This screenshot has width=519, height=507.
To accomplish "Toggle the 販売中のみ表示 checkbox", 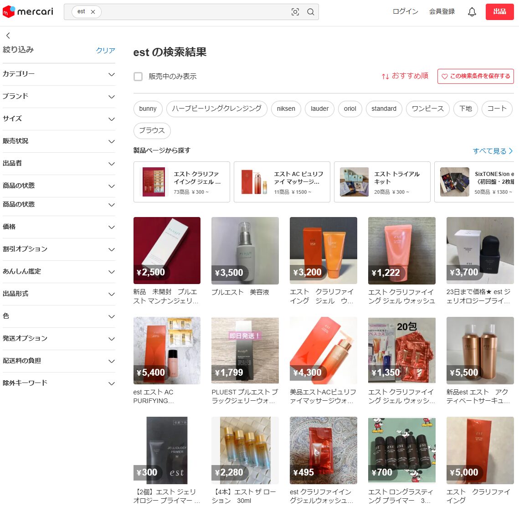I will coord(138,77).
